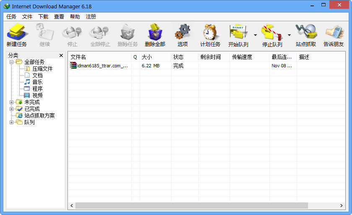Screen dimensions: 352x215
Task: Click the RAR archive icon of idman6185 file
Action: click(73, 65)
